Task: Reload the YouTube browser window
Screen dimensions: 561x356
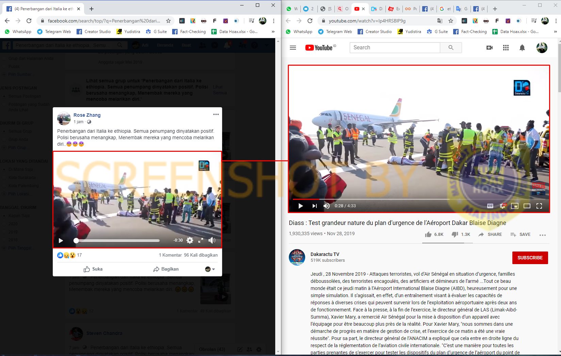Action: pos(310,21)
